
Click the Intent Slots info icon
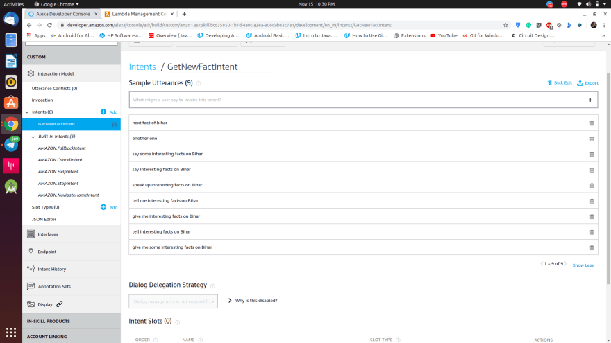coord(177,322)
